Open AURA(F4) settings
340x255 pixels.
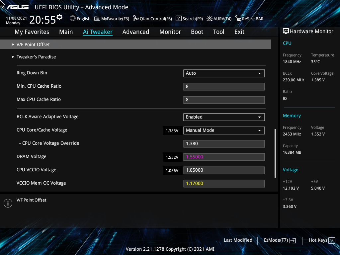click(219, 19)
